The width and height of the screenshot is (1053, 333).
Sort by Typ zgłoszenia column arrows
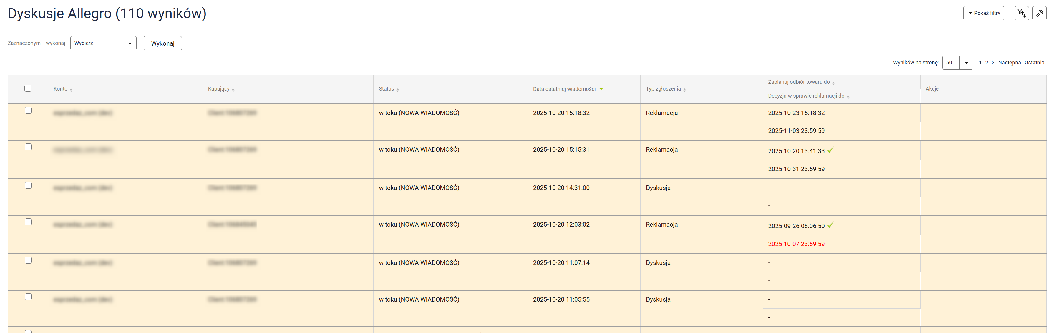tap(684, 90)
